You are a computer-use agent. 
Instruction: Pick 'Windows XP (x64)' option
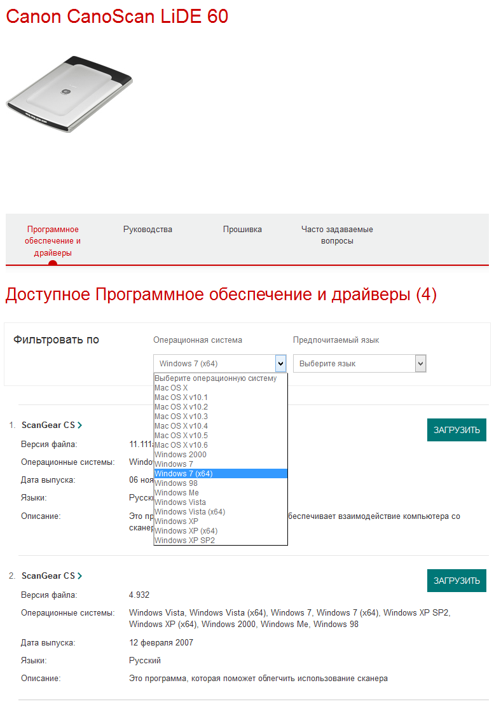(x=221, y=530)
